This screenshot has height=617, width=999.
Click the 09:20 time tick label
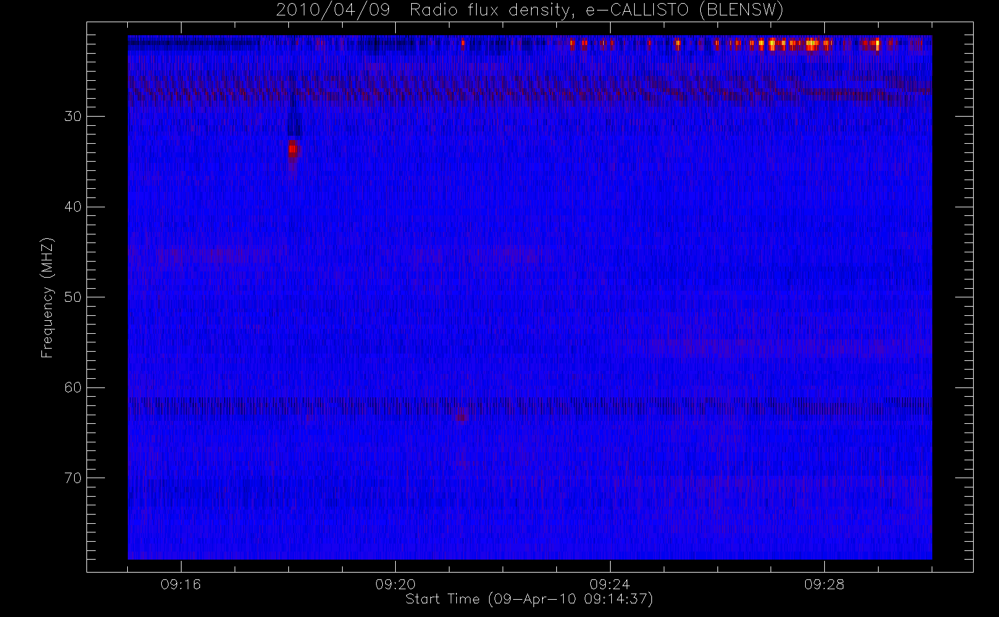click(395, 584)
